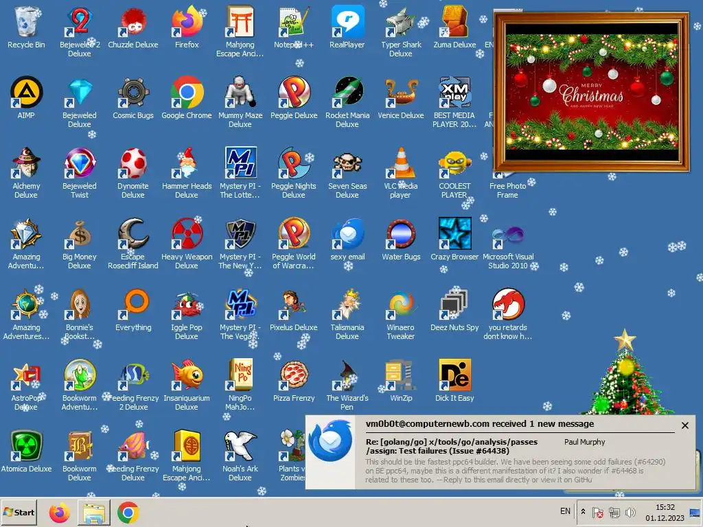This screenshot has width=703, height=527.
Task: Open Big Money Deluxe money bag icon
Action: point(80,243)
